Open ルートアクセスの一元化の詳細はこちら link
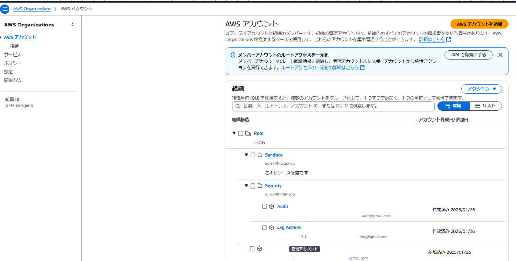Screen dimensions: 516x261 coord(320,67)
